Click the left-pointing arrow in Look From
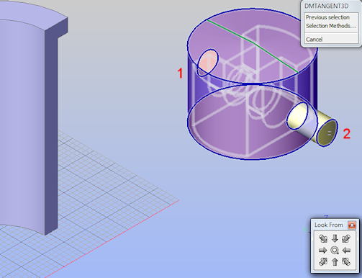The width and height of the screenshot is (362, 278). coord(346,251)
